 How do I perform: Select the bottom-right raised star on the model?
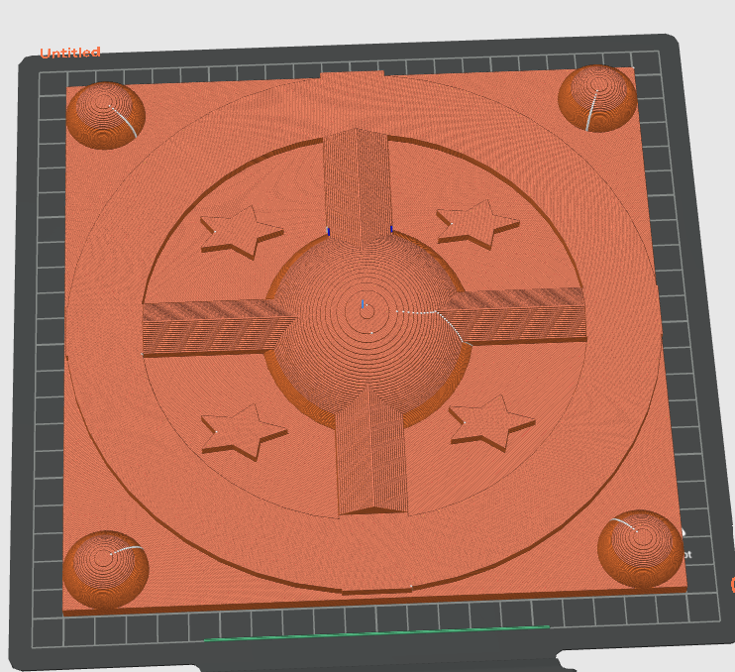(x=491, y=422)
